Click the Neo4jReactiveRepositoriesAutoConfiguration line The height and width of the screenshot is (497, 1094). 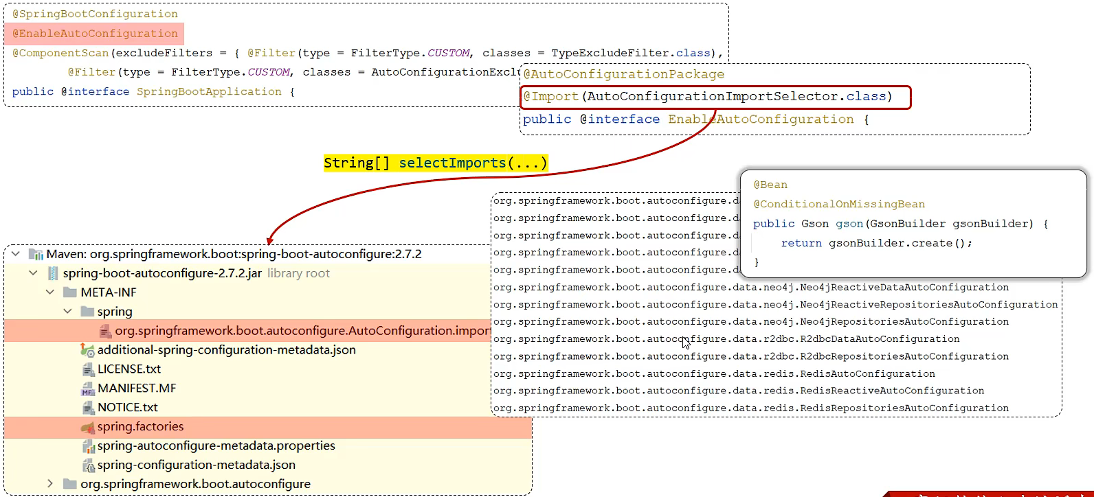coord(776,305)
